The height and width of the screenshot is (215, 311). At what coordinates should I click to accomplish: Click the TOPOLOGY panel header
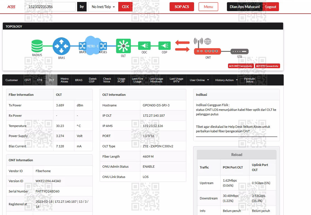pyautogui.click(x=143, y=26)
